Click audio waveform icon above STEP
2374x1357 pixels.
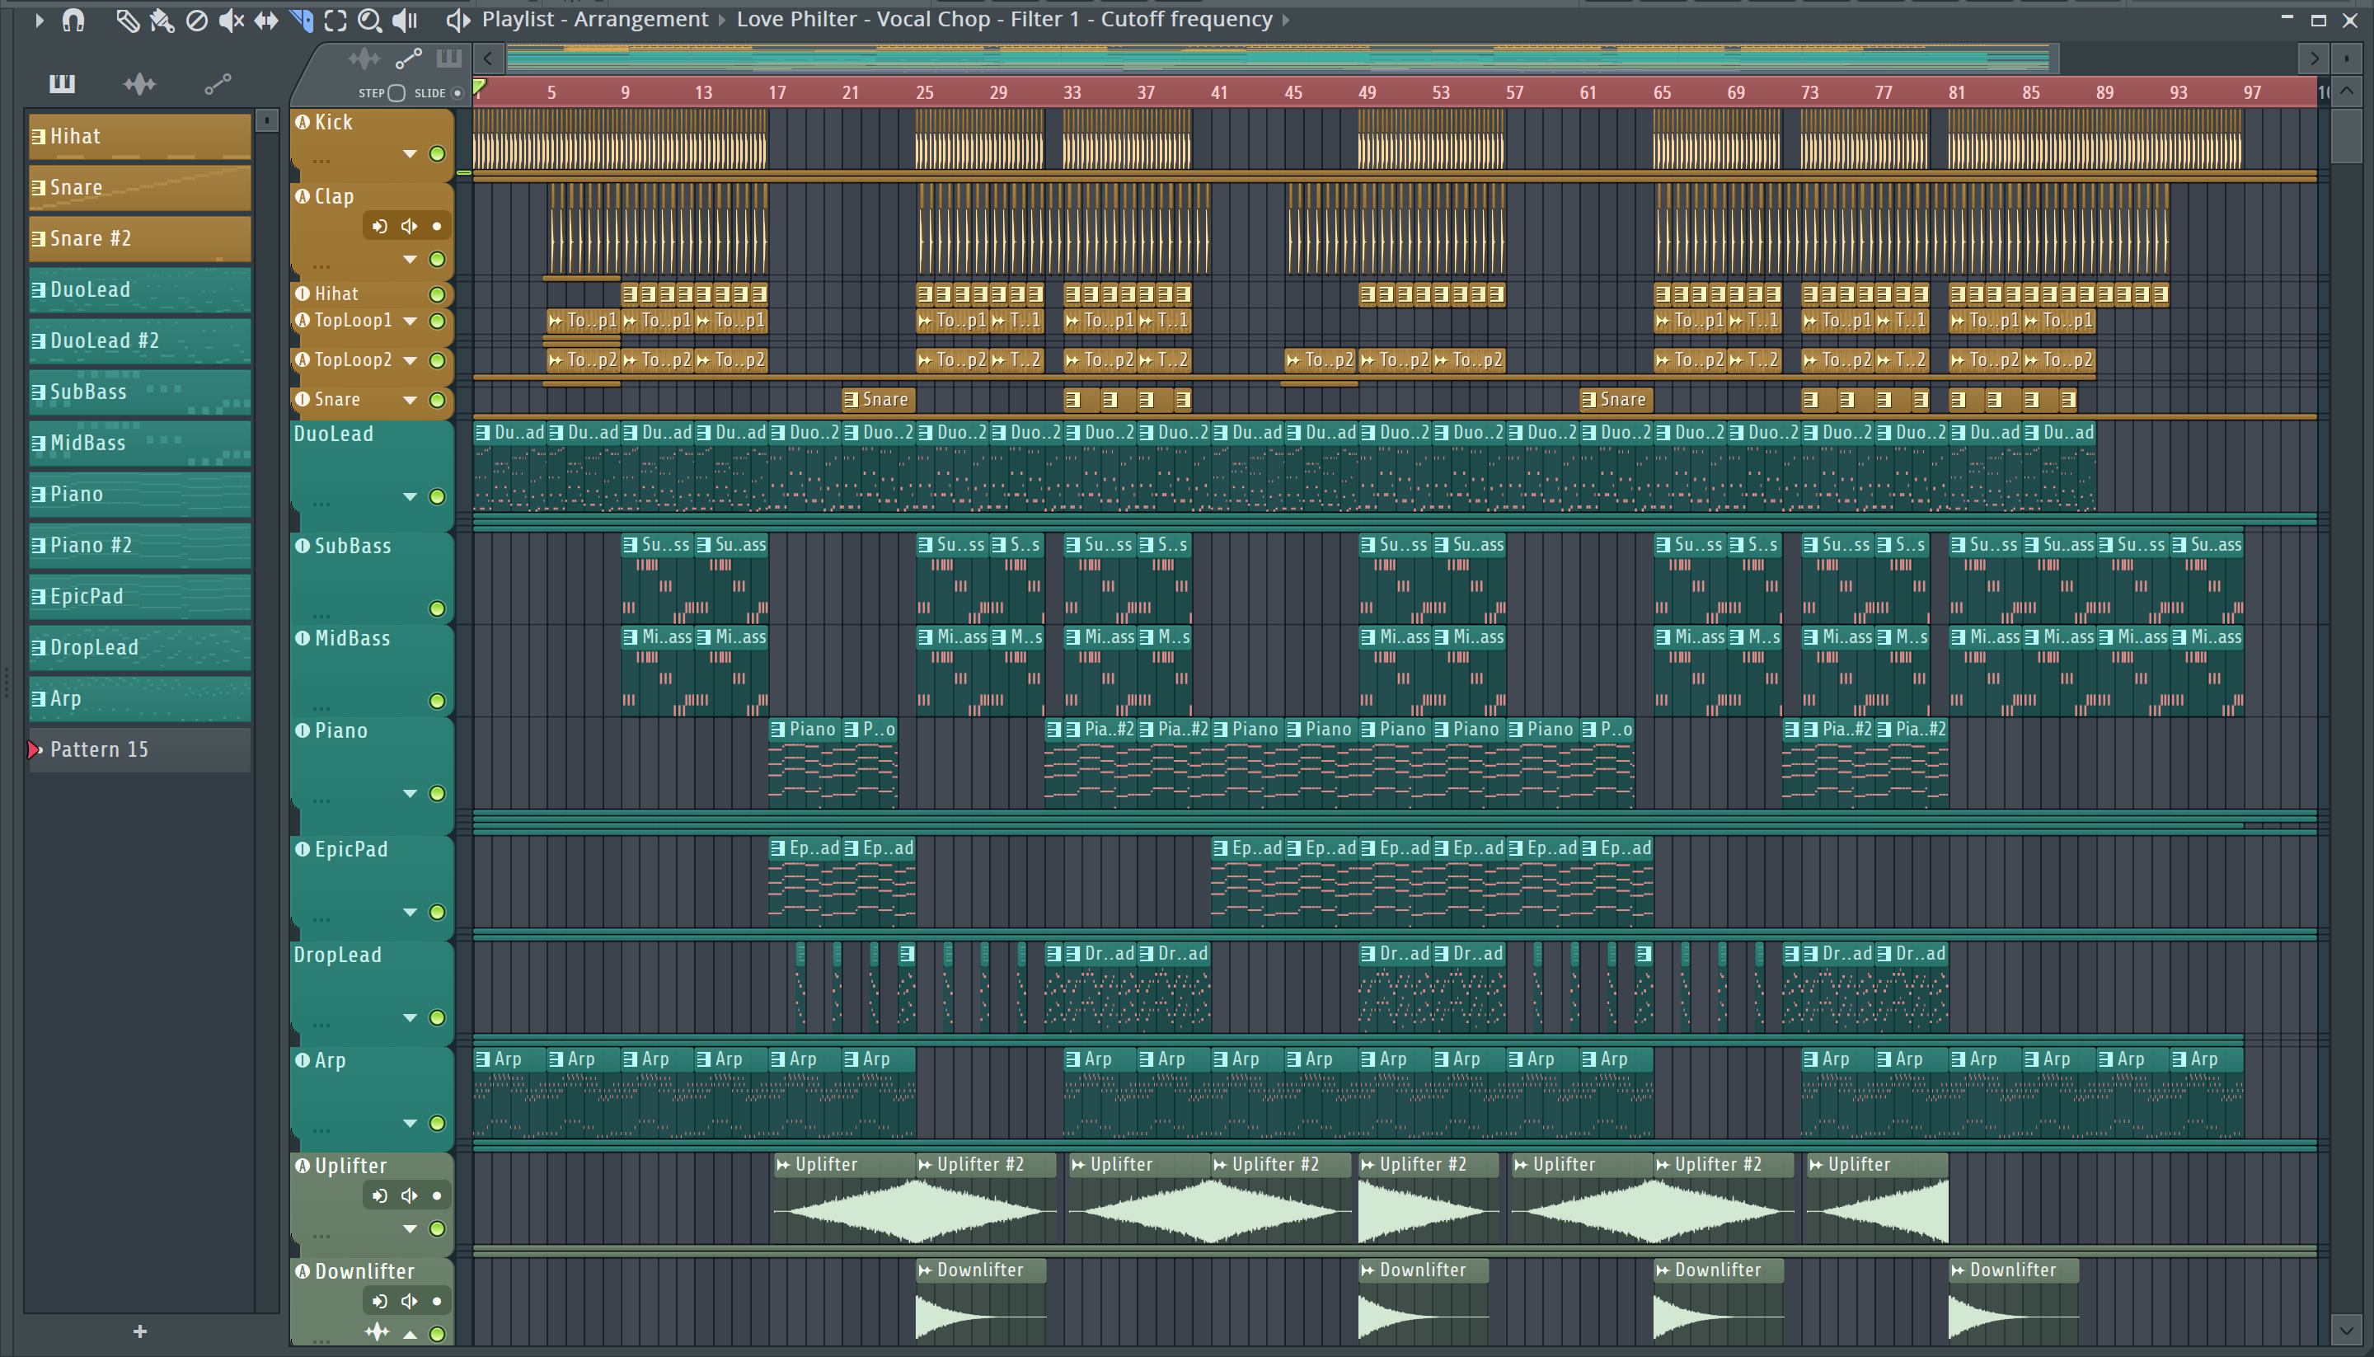click(364, 59)
